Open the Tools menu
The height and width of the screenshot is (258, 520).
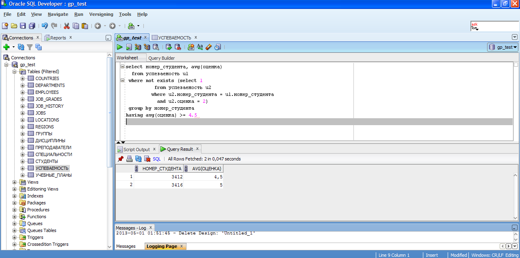tap(125, 14)
